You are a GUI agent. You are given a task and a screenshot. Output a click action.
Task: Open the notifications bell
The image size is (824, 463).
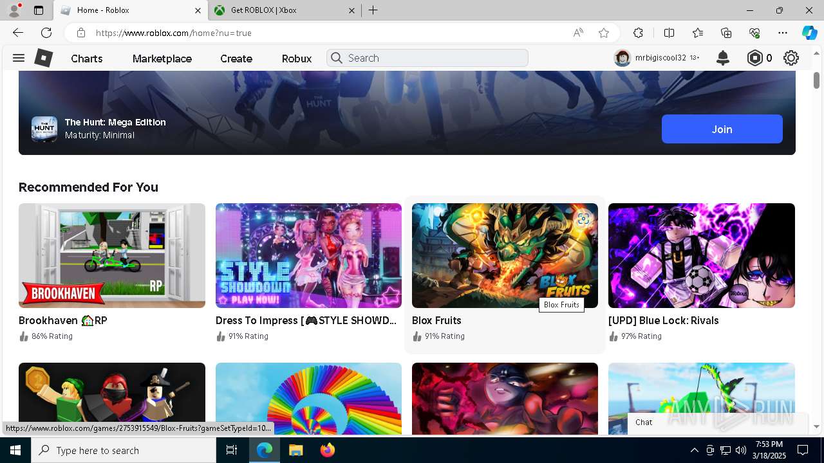click(x=723, y=58)
